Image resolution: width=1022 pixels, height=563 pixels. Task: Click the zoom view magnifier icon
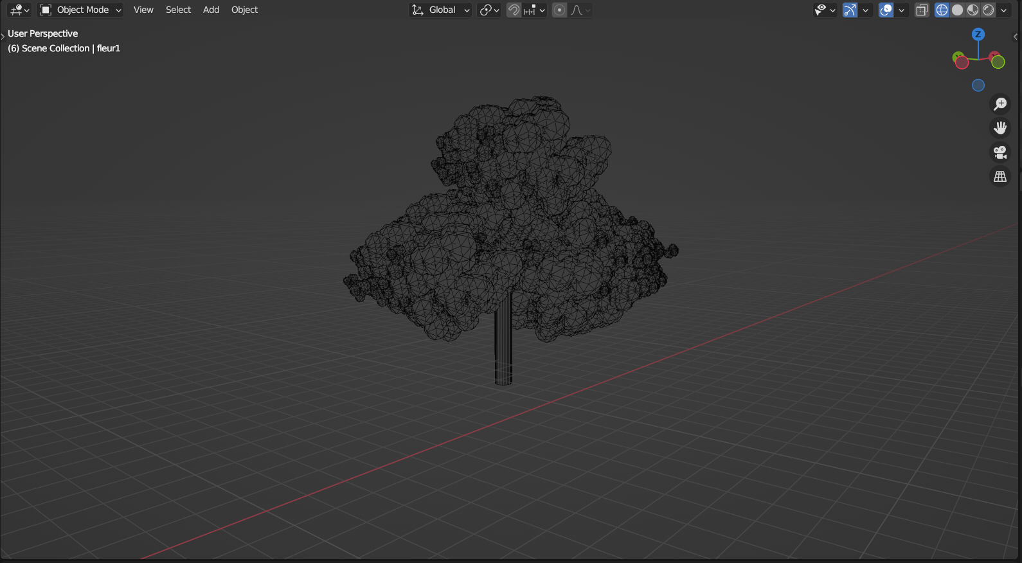tap(1000, 104)
